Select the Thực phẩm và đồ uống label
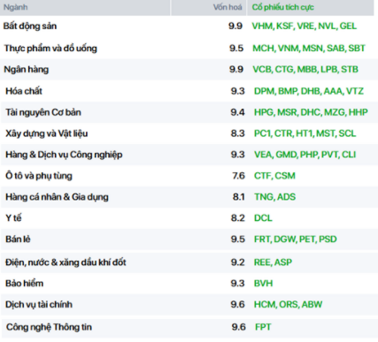 (x=50, y=48)
